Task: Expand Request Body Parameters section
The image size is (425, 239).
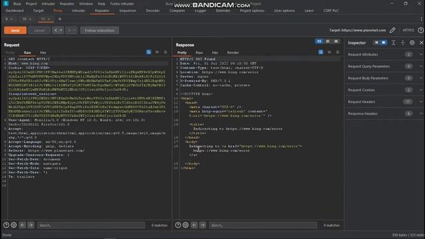Action: pyautogui.click(x=421, y=78)
